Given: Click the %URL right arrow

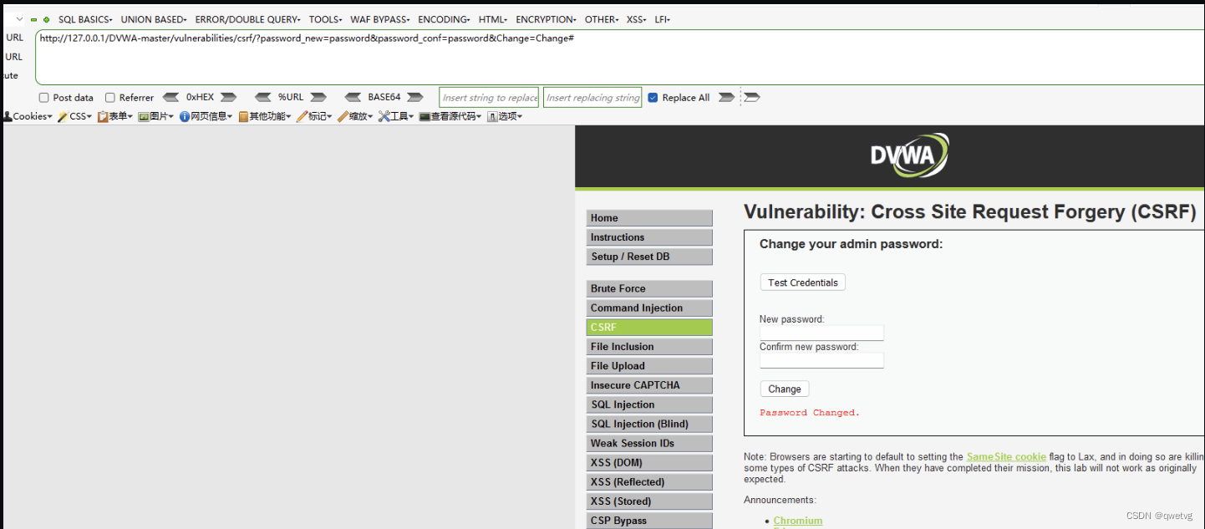Looking at the screenshot, I should point(318,98).
